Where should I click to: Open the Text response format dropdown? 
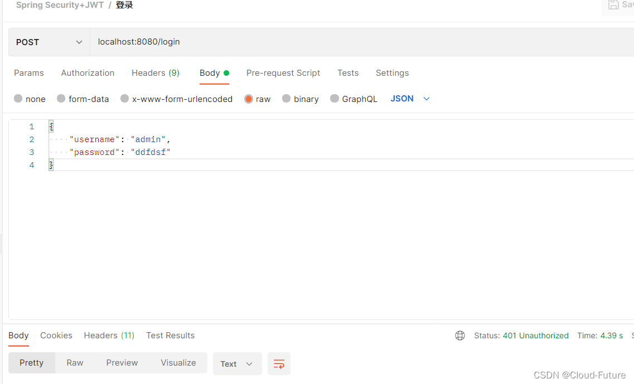237,364
